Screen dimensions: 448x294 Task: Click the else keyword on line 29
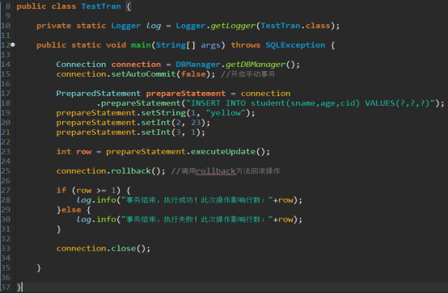[x=71, y=210]
